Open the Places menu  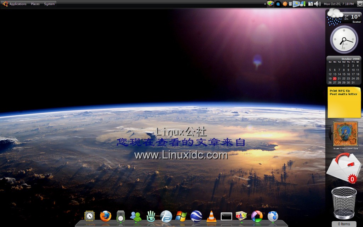coord(35,4)
